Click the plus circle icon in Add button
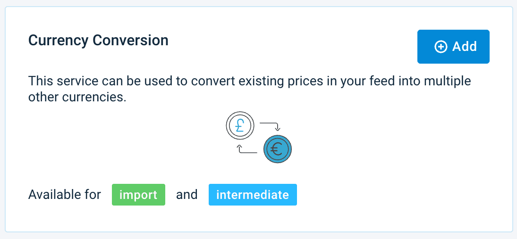This screenshot has height=239, width=517. [x=441, y=47]
